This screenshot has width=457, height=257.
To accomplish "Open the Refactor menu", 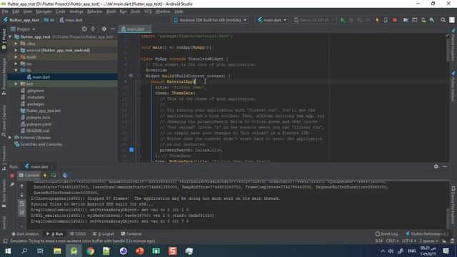I will pyautogui.click(x=94, y=11).
